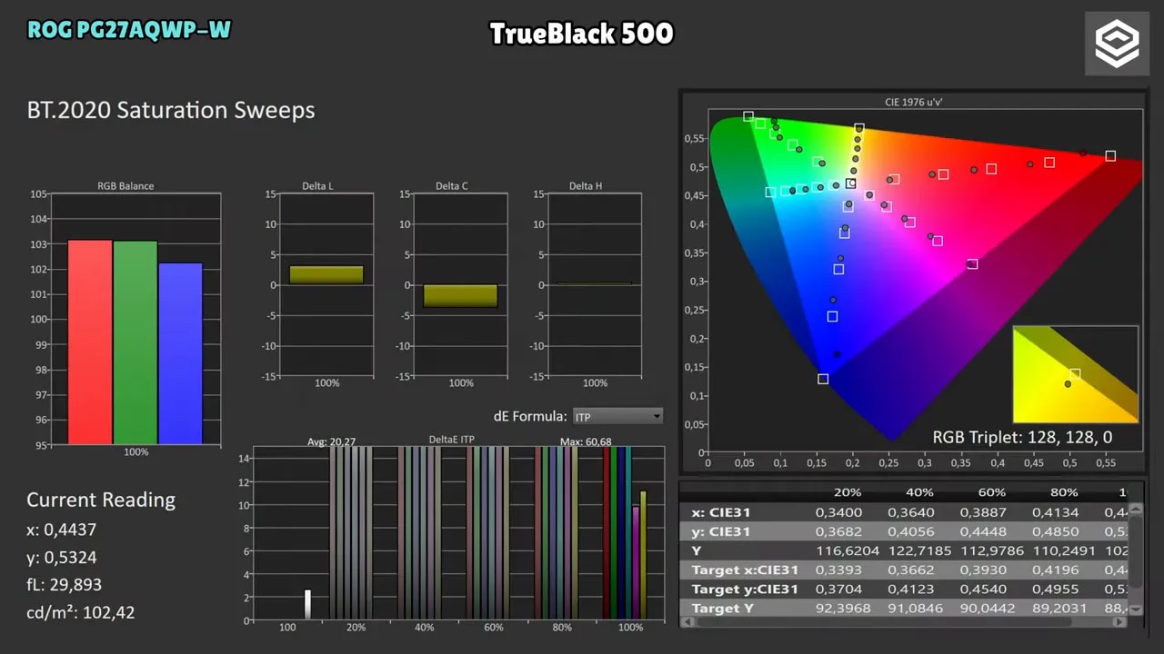
Task: Select the 'x: CIE31' row header
Action: 721,512
